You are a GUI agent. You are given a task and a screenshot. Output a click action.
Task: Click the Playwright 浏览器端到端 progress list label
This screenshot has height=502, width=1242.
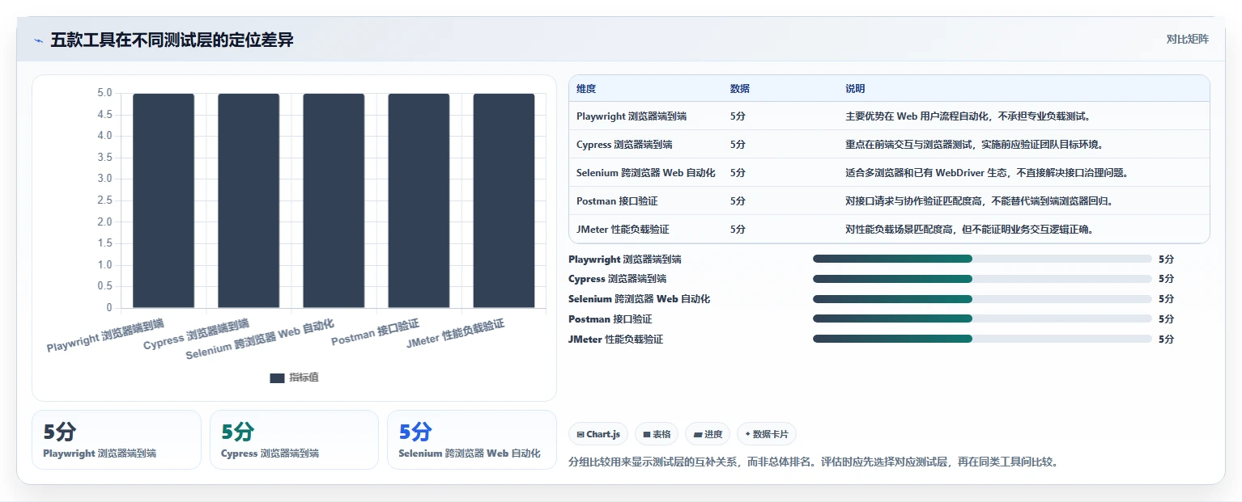[625, 259]
